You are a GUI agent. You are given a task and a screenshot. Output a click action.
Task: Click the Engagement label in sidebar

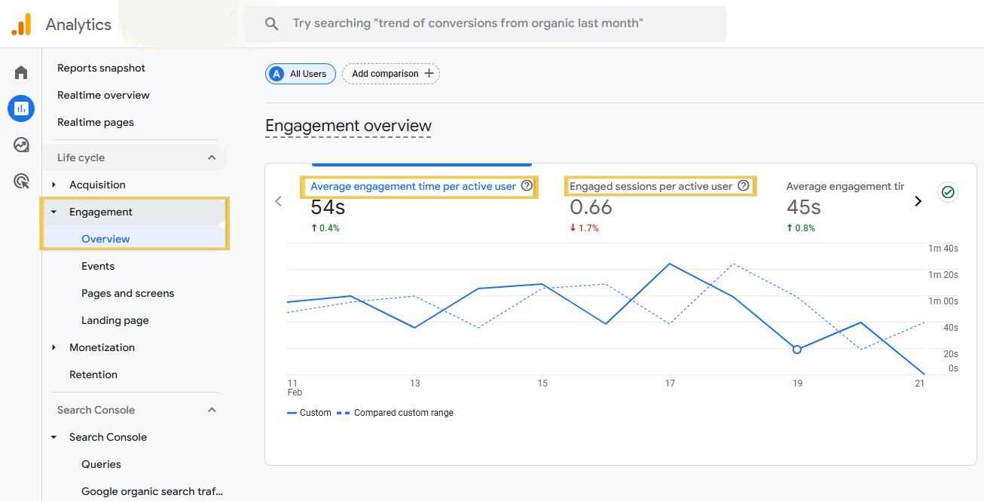click(101, 212)
